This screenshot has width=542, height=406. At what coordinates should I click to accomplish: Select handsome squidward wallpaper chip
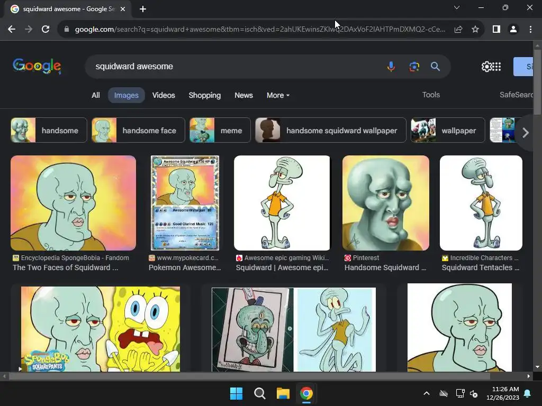[x=330, y=130]
